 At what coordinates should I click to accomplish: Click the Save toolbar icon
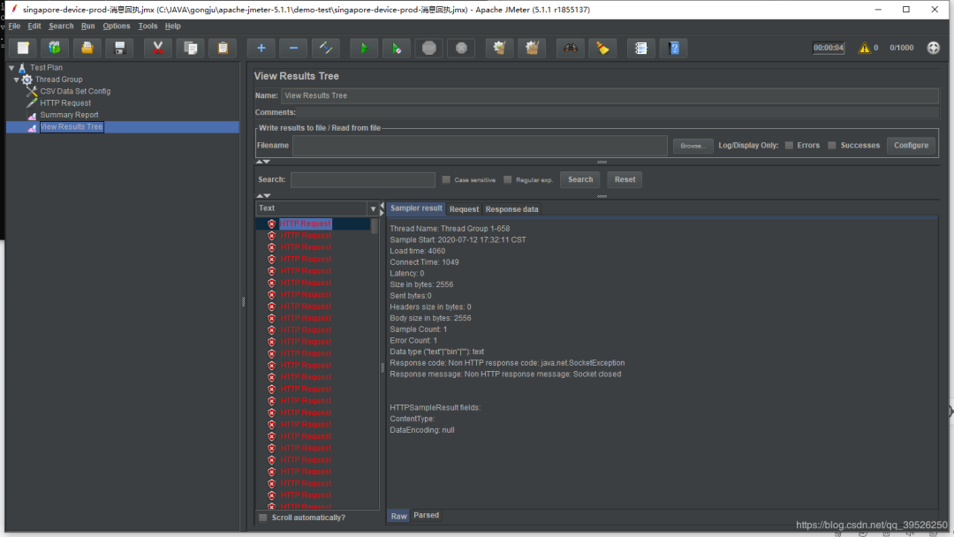click(119, 48)
